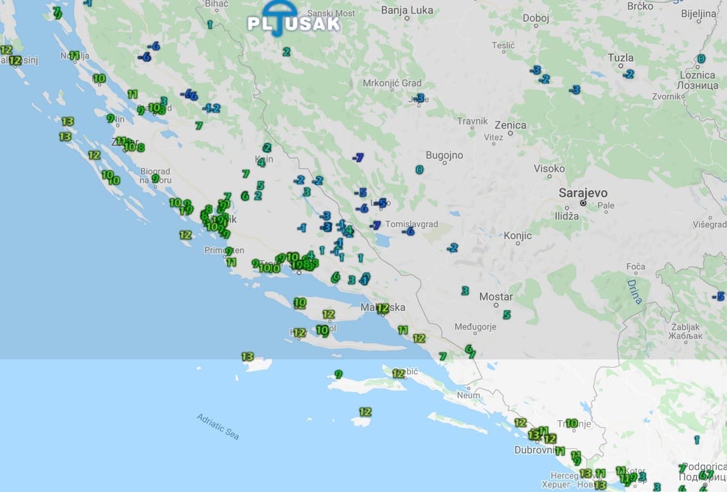Screen dimensions: 727x492
Task: Click the Sarajevo city label
Action: coord(583,193)
